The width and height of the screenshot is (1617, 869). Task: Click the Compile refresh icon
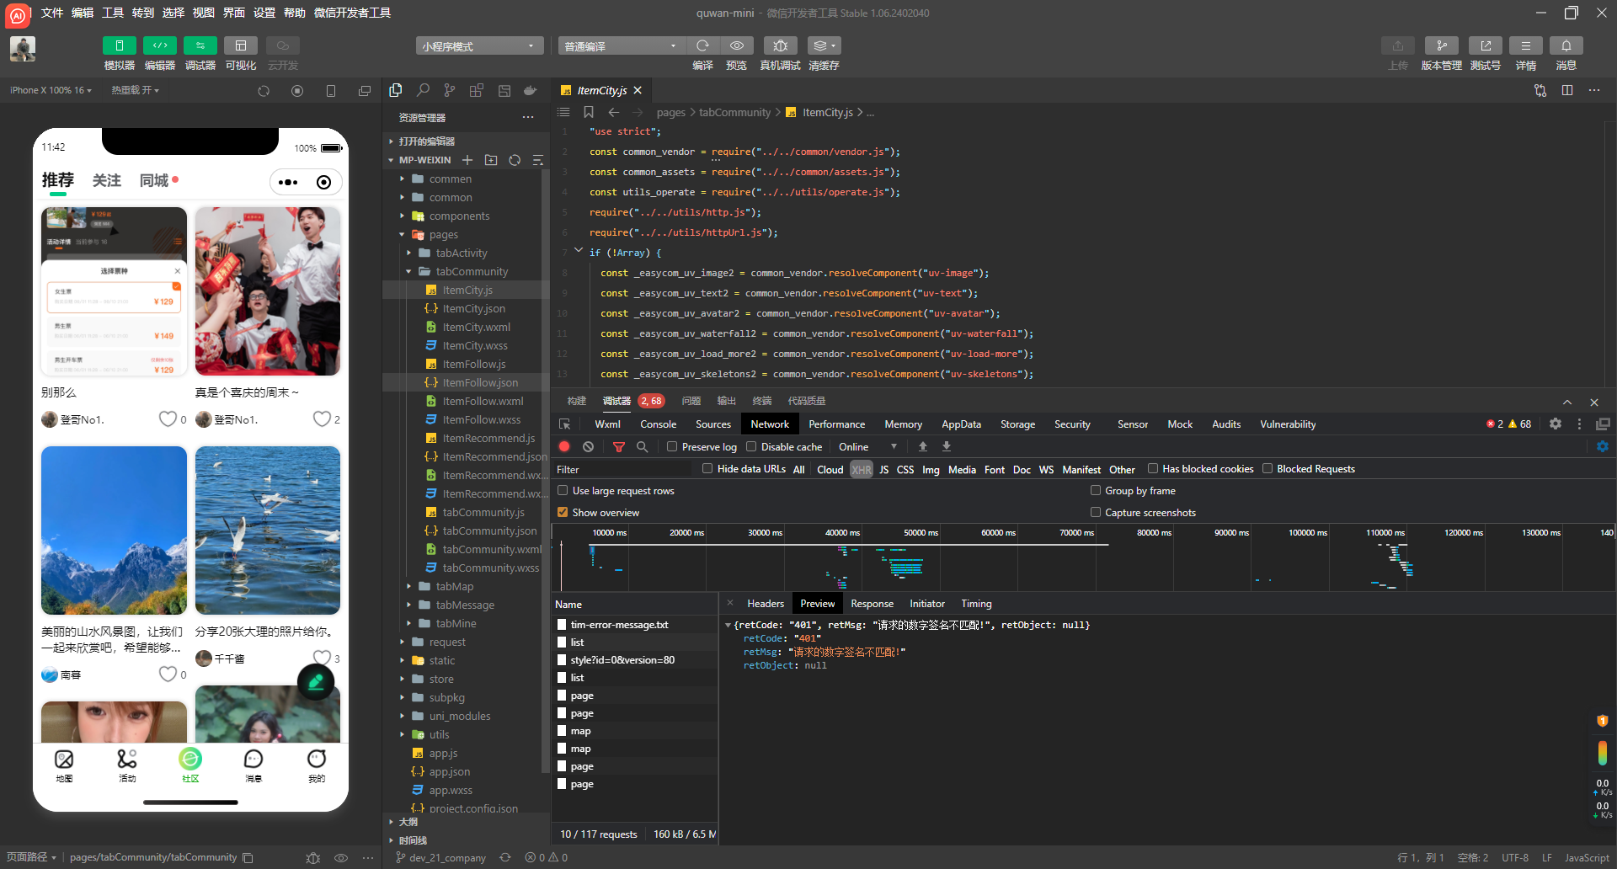point(702,45)
